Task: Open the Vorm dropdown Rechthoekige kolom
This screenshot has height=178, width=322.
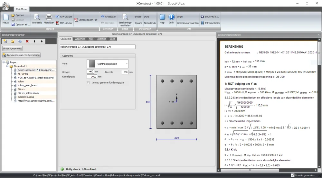Action: coord(108,64)
